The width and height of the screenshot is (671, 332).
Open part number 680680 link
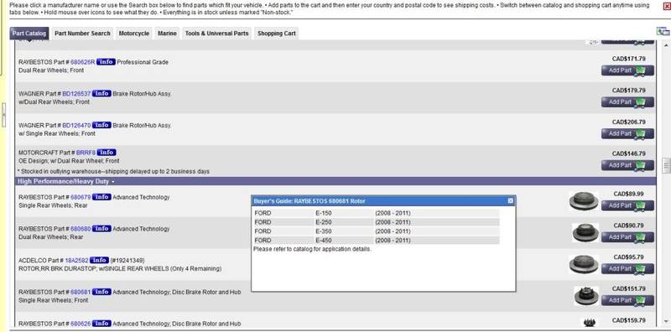coord(81,229)
